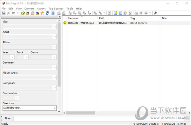Click the globe tag source icon
Image resolution: width=191 pixels, height=125 pixels.
pos(141,13)
